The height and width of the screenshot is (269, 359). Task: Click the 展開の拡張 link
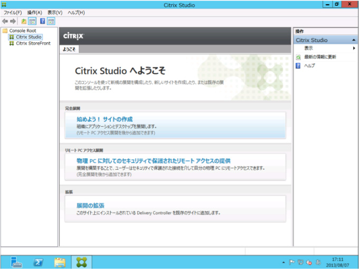coord(90,205)
